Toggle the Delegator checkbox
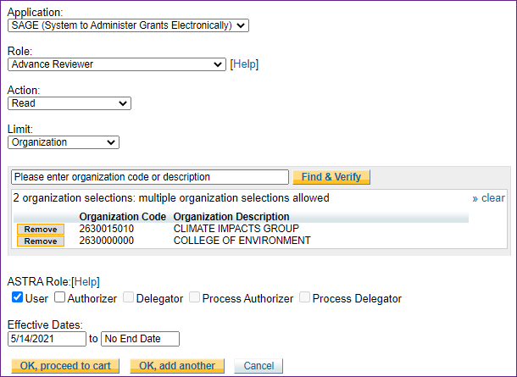The height and width of the screenshot is (377, 517). [129, 298]
